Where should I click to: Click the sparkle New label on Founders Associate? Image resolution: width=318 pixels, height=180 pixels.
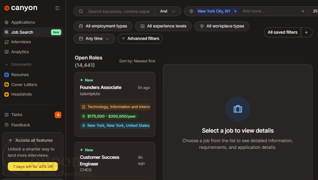pyautogui.click(x=86, y=80)
